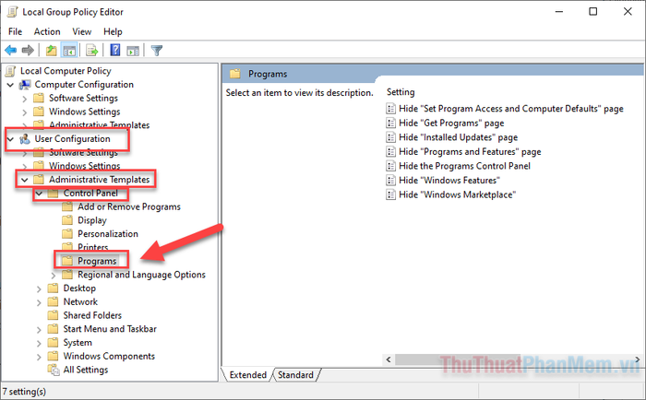646x400 pixels.
Task: Click policy icon beside Hide "Windows Features"
Action: click(x=390, y=181)
